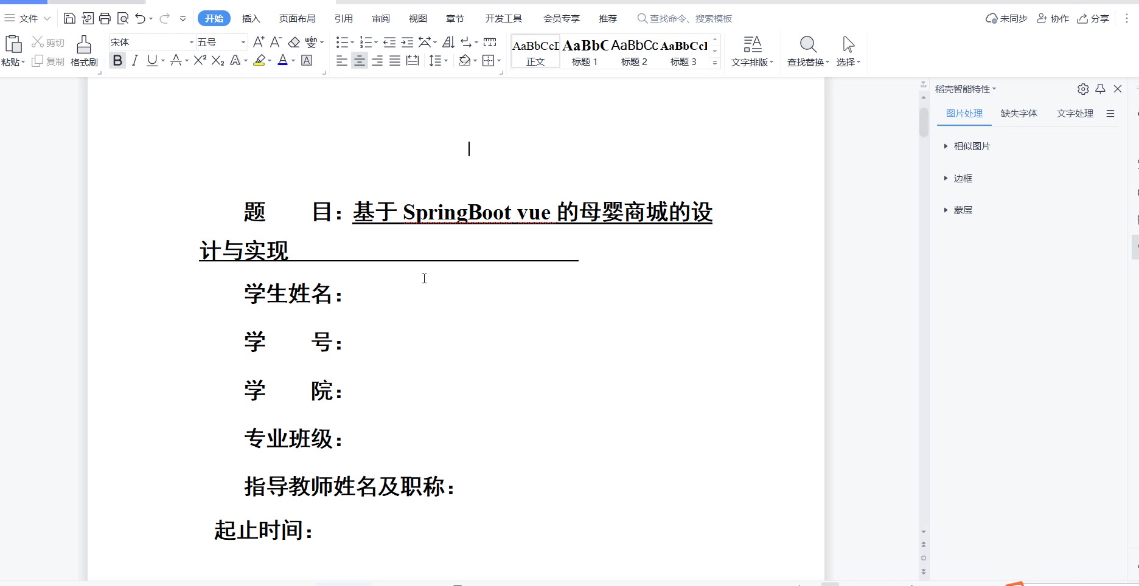1139x586 pixels.
Task: Click the Paste clipboard icon
Action: (x=13, y=44)
